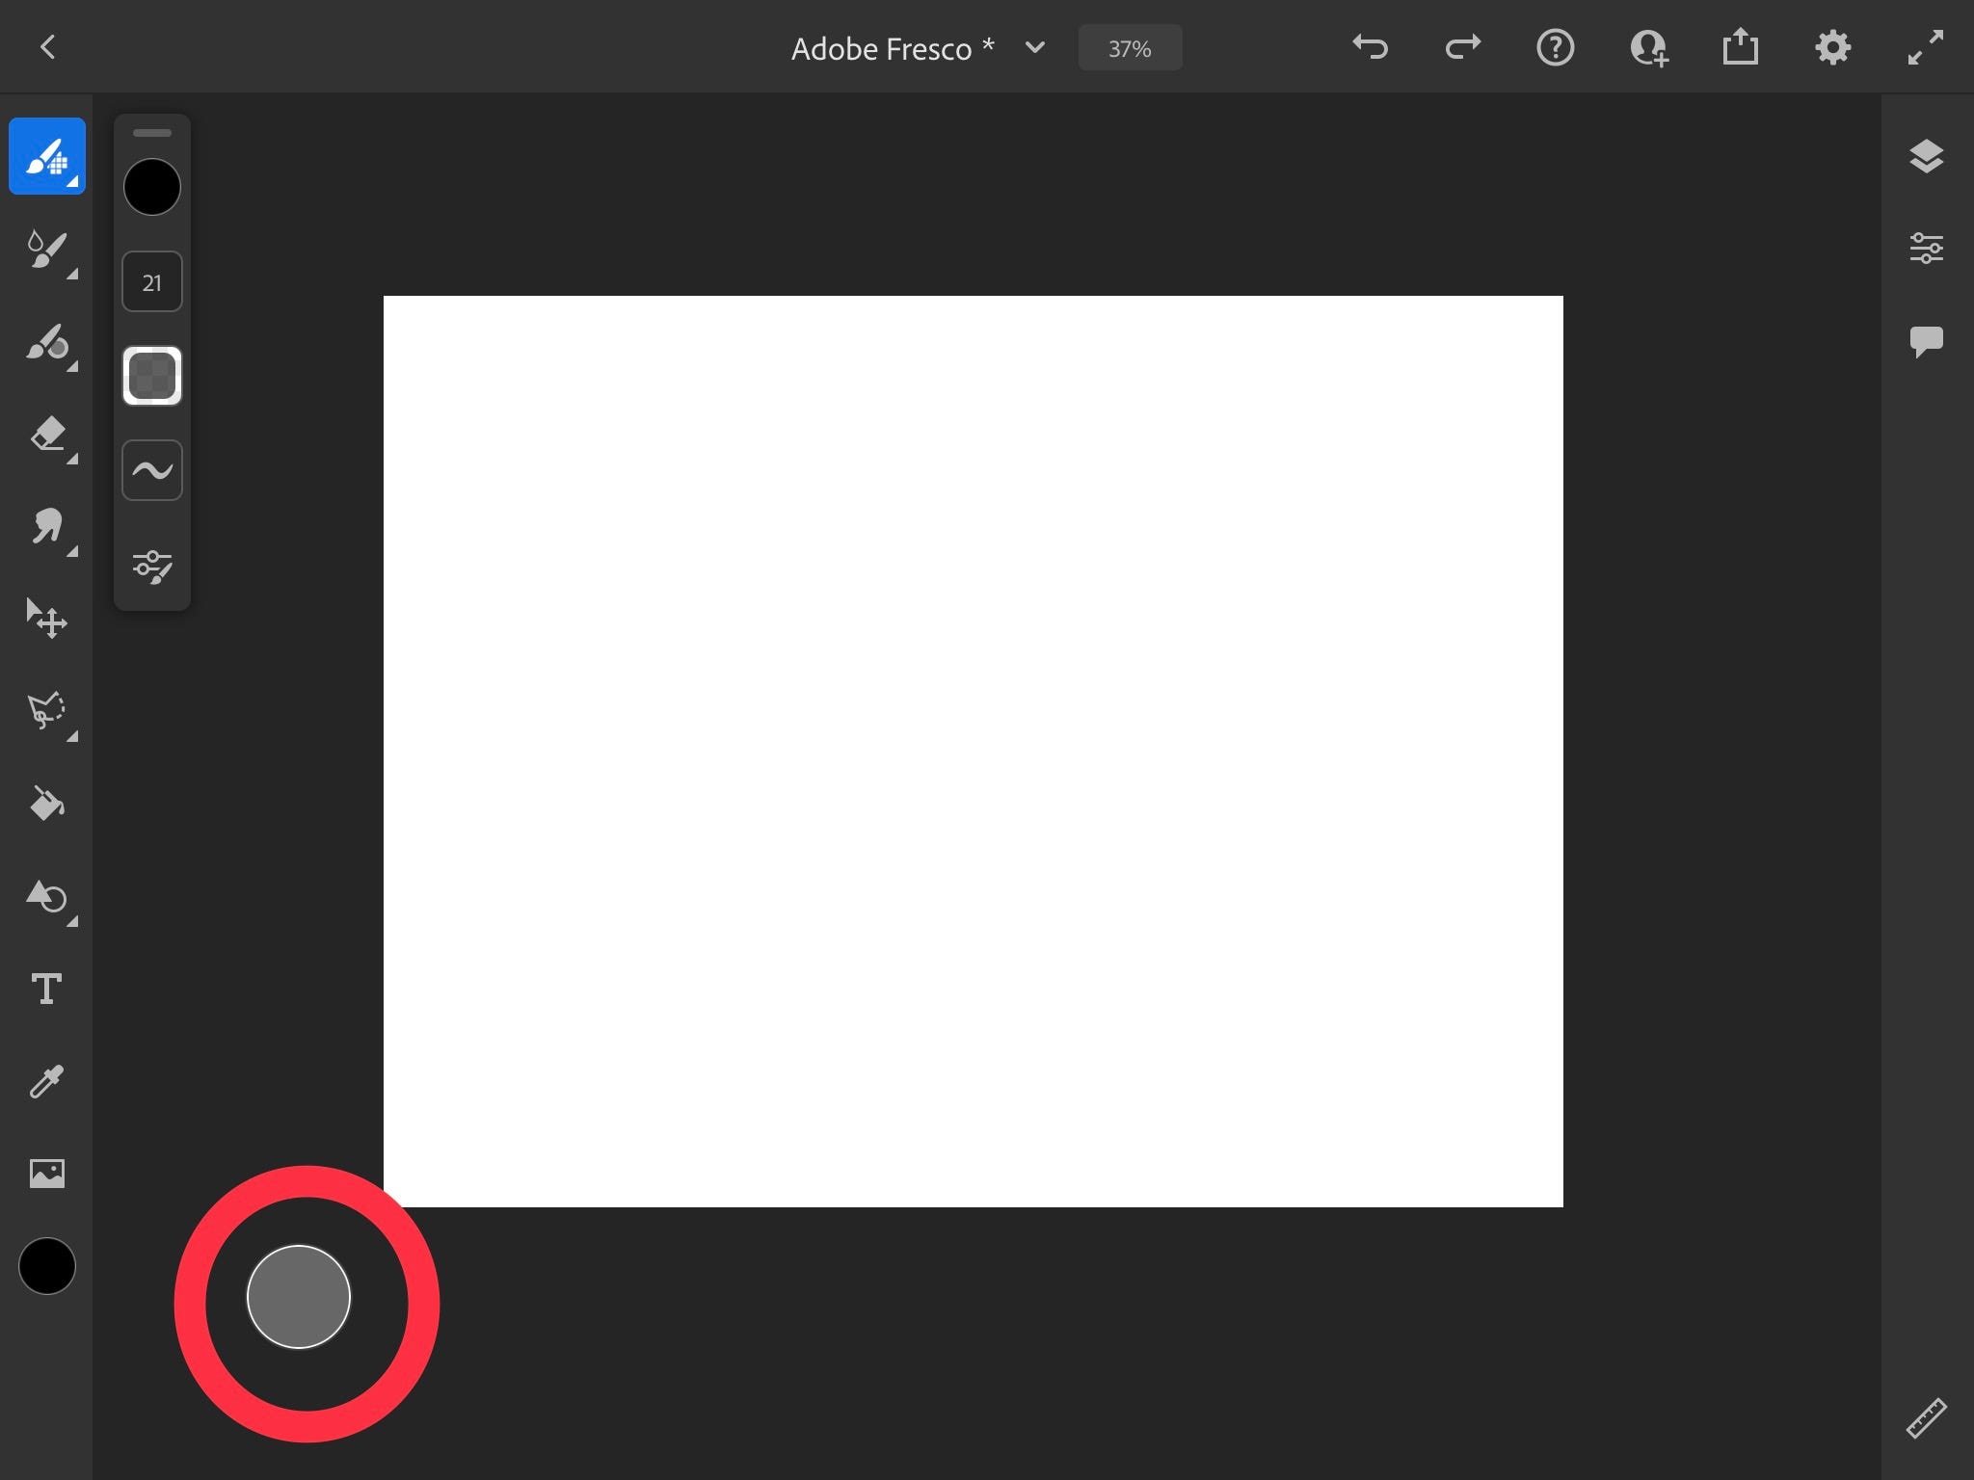1974x1480 pixels.
Task: Open the black brush color swatch
Action: (152, 187)
